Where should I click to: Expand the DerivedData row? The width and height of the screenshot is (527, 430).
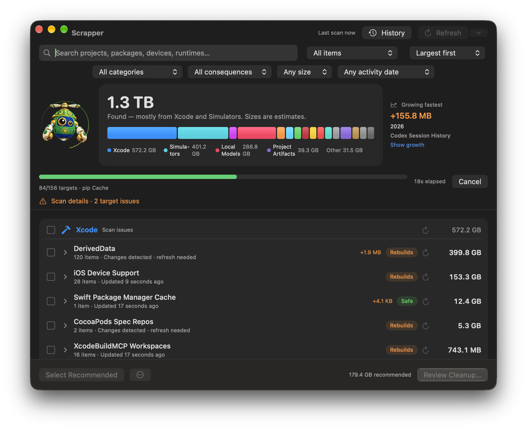point(65,252)
